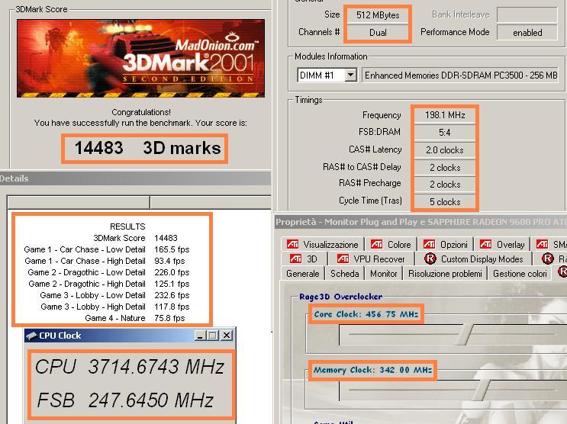Screen dimensions: 567x424
Task: Select Game 1 Car Chase High Detail row
Action: point(105,261)
